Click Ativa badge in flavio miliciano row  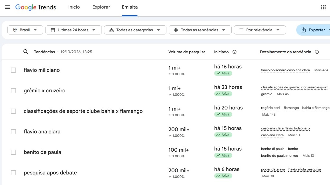click(x=223, y=73)
